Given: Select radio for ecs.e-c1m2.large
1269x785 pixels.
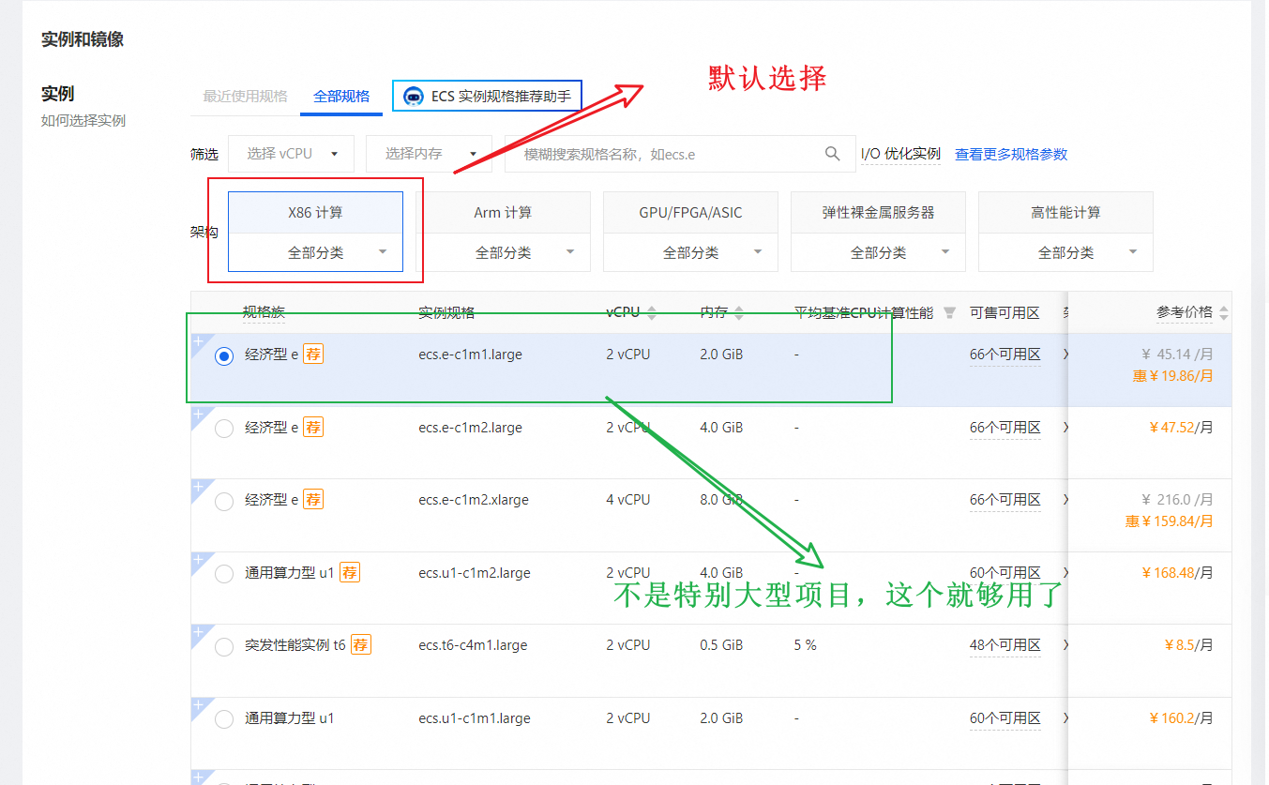Looking at the screenshot, I should pos(224,429).
